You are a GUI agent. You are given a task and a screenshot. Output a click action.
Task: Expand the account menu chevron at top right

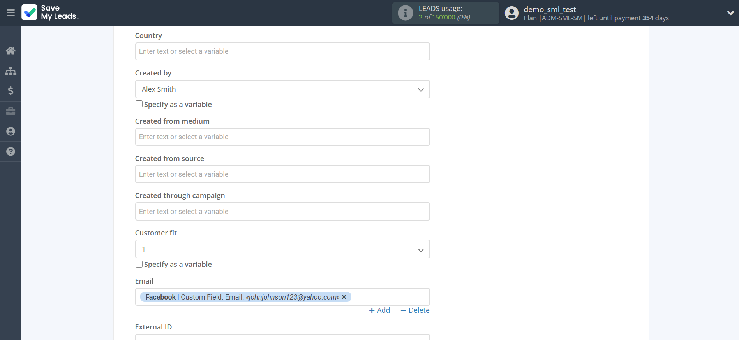tap(730, 13)
